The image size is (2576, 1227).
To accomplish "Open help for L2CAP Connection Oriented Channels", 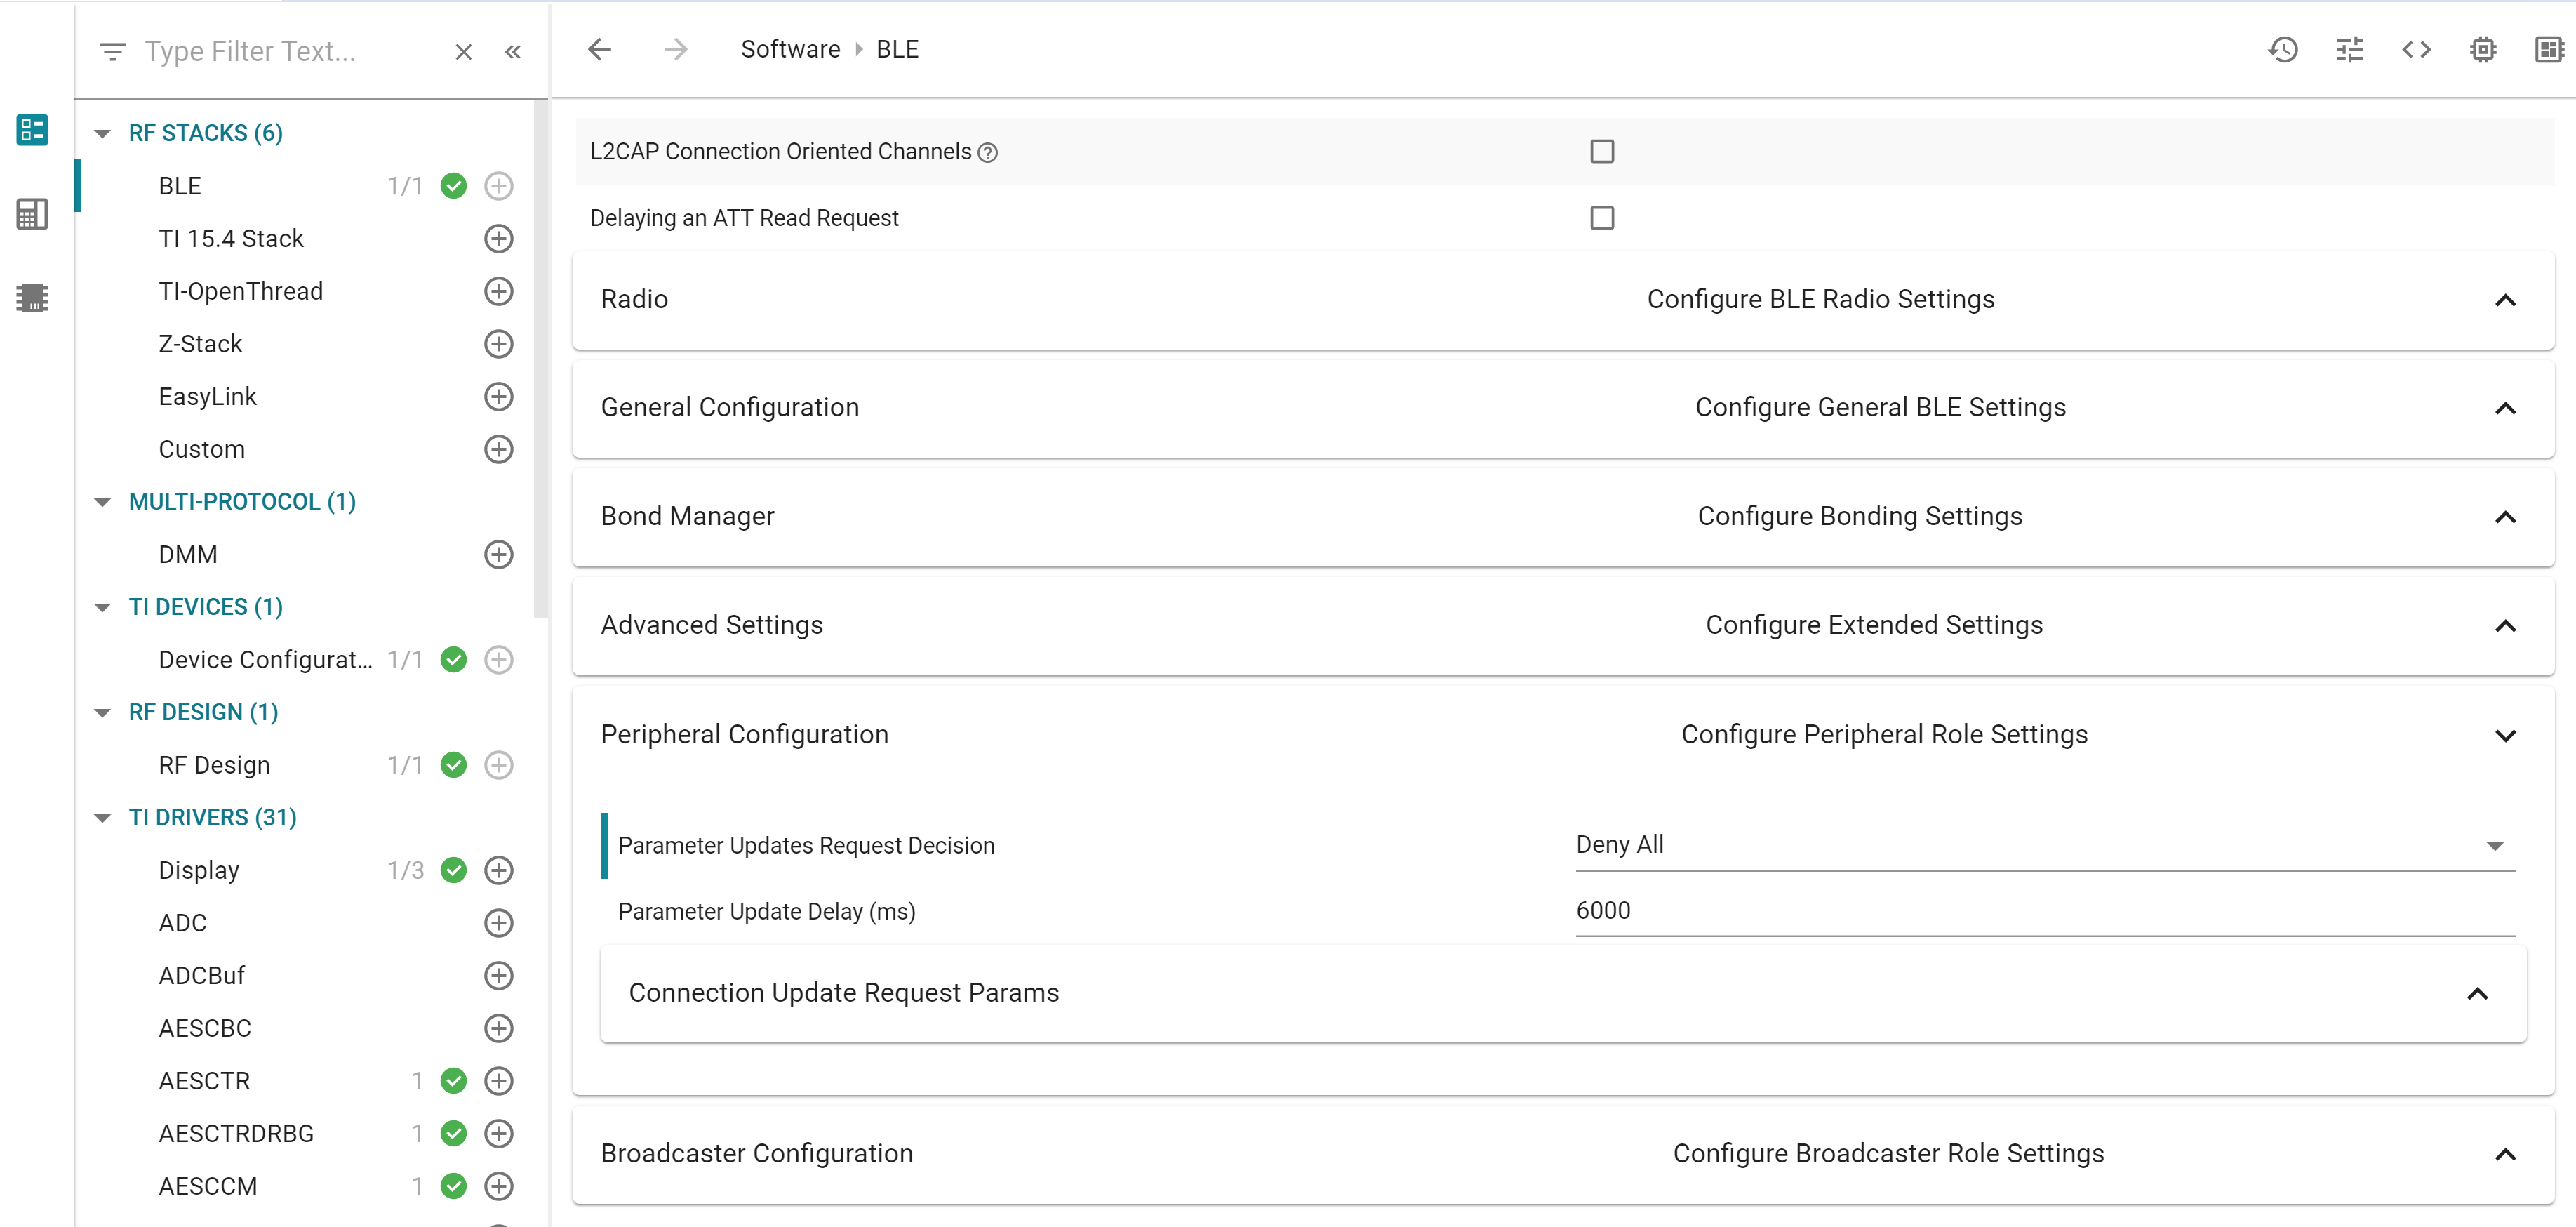I will [988, 152].
